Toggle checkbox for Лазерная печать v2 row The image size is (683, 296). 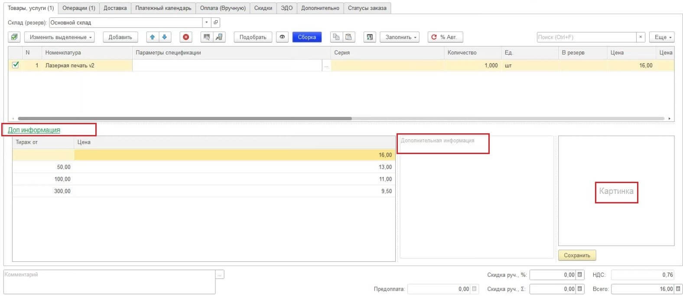(16, 65)
